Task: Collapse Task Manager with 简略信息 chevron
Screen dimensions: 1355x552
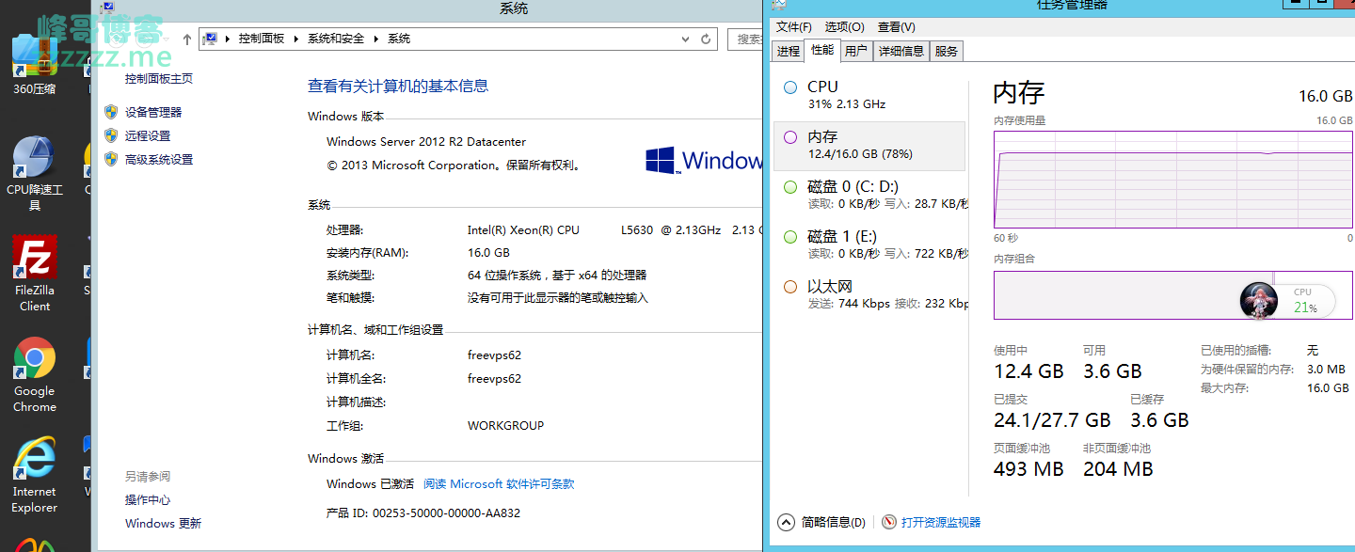Action: click(x=787, y=522)
